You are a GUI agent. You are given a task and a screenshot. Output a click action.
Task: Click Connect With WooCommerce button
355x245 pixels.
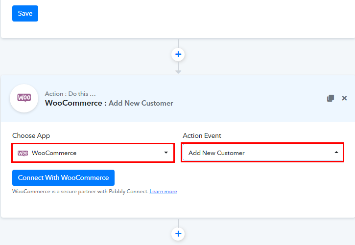coord(63,178)
